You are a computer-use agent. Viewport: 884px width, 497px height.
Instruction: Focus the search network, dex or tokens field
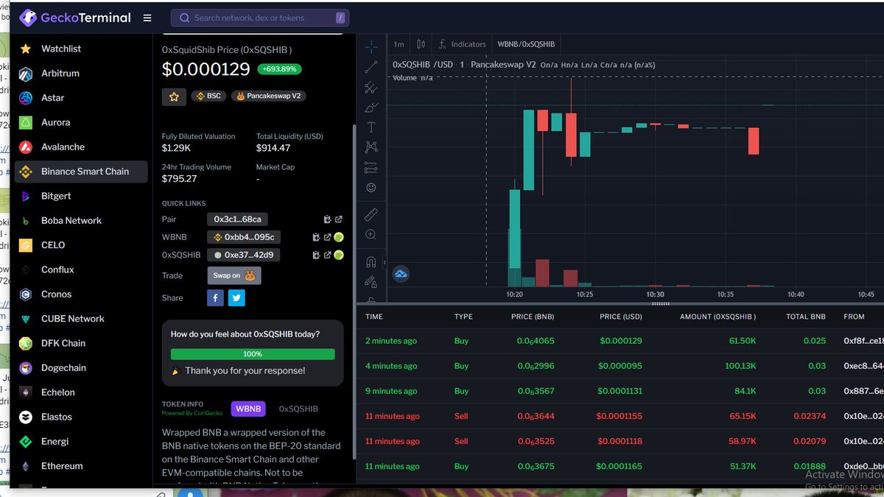[x=260, y=18]
